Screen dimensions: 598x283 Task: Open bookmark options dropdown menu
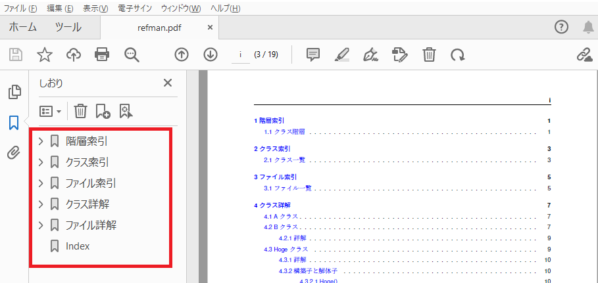[51, 111]
